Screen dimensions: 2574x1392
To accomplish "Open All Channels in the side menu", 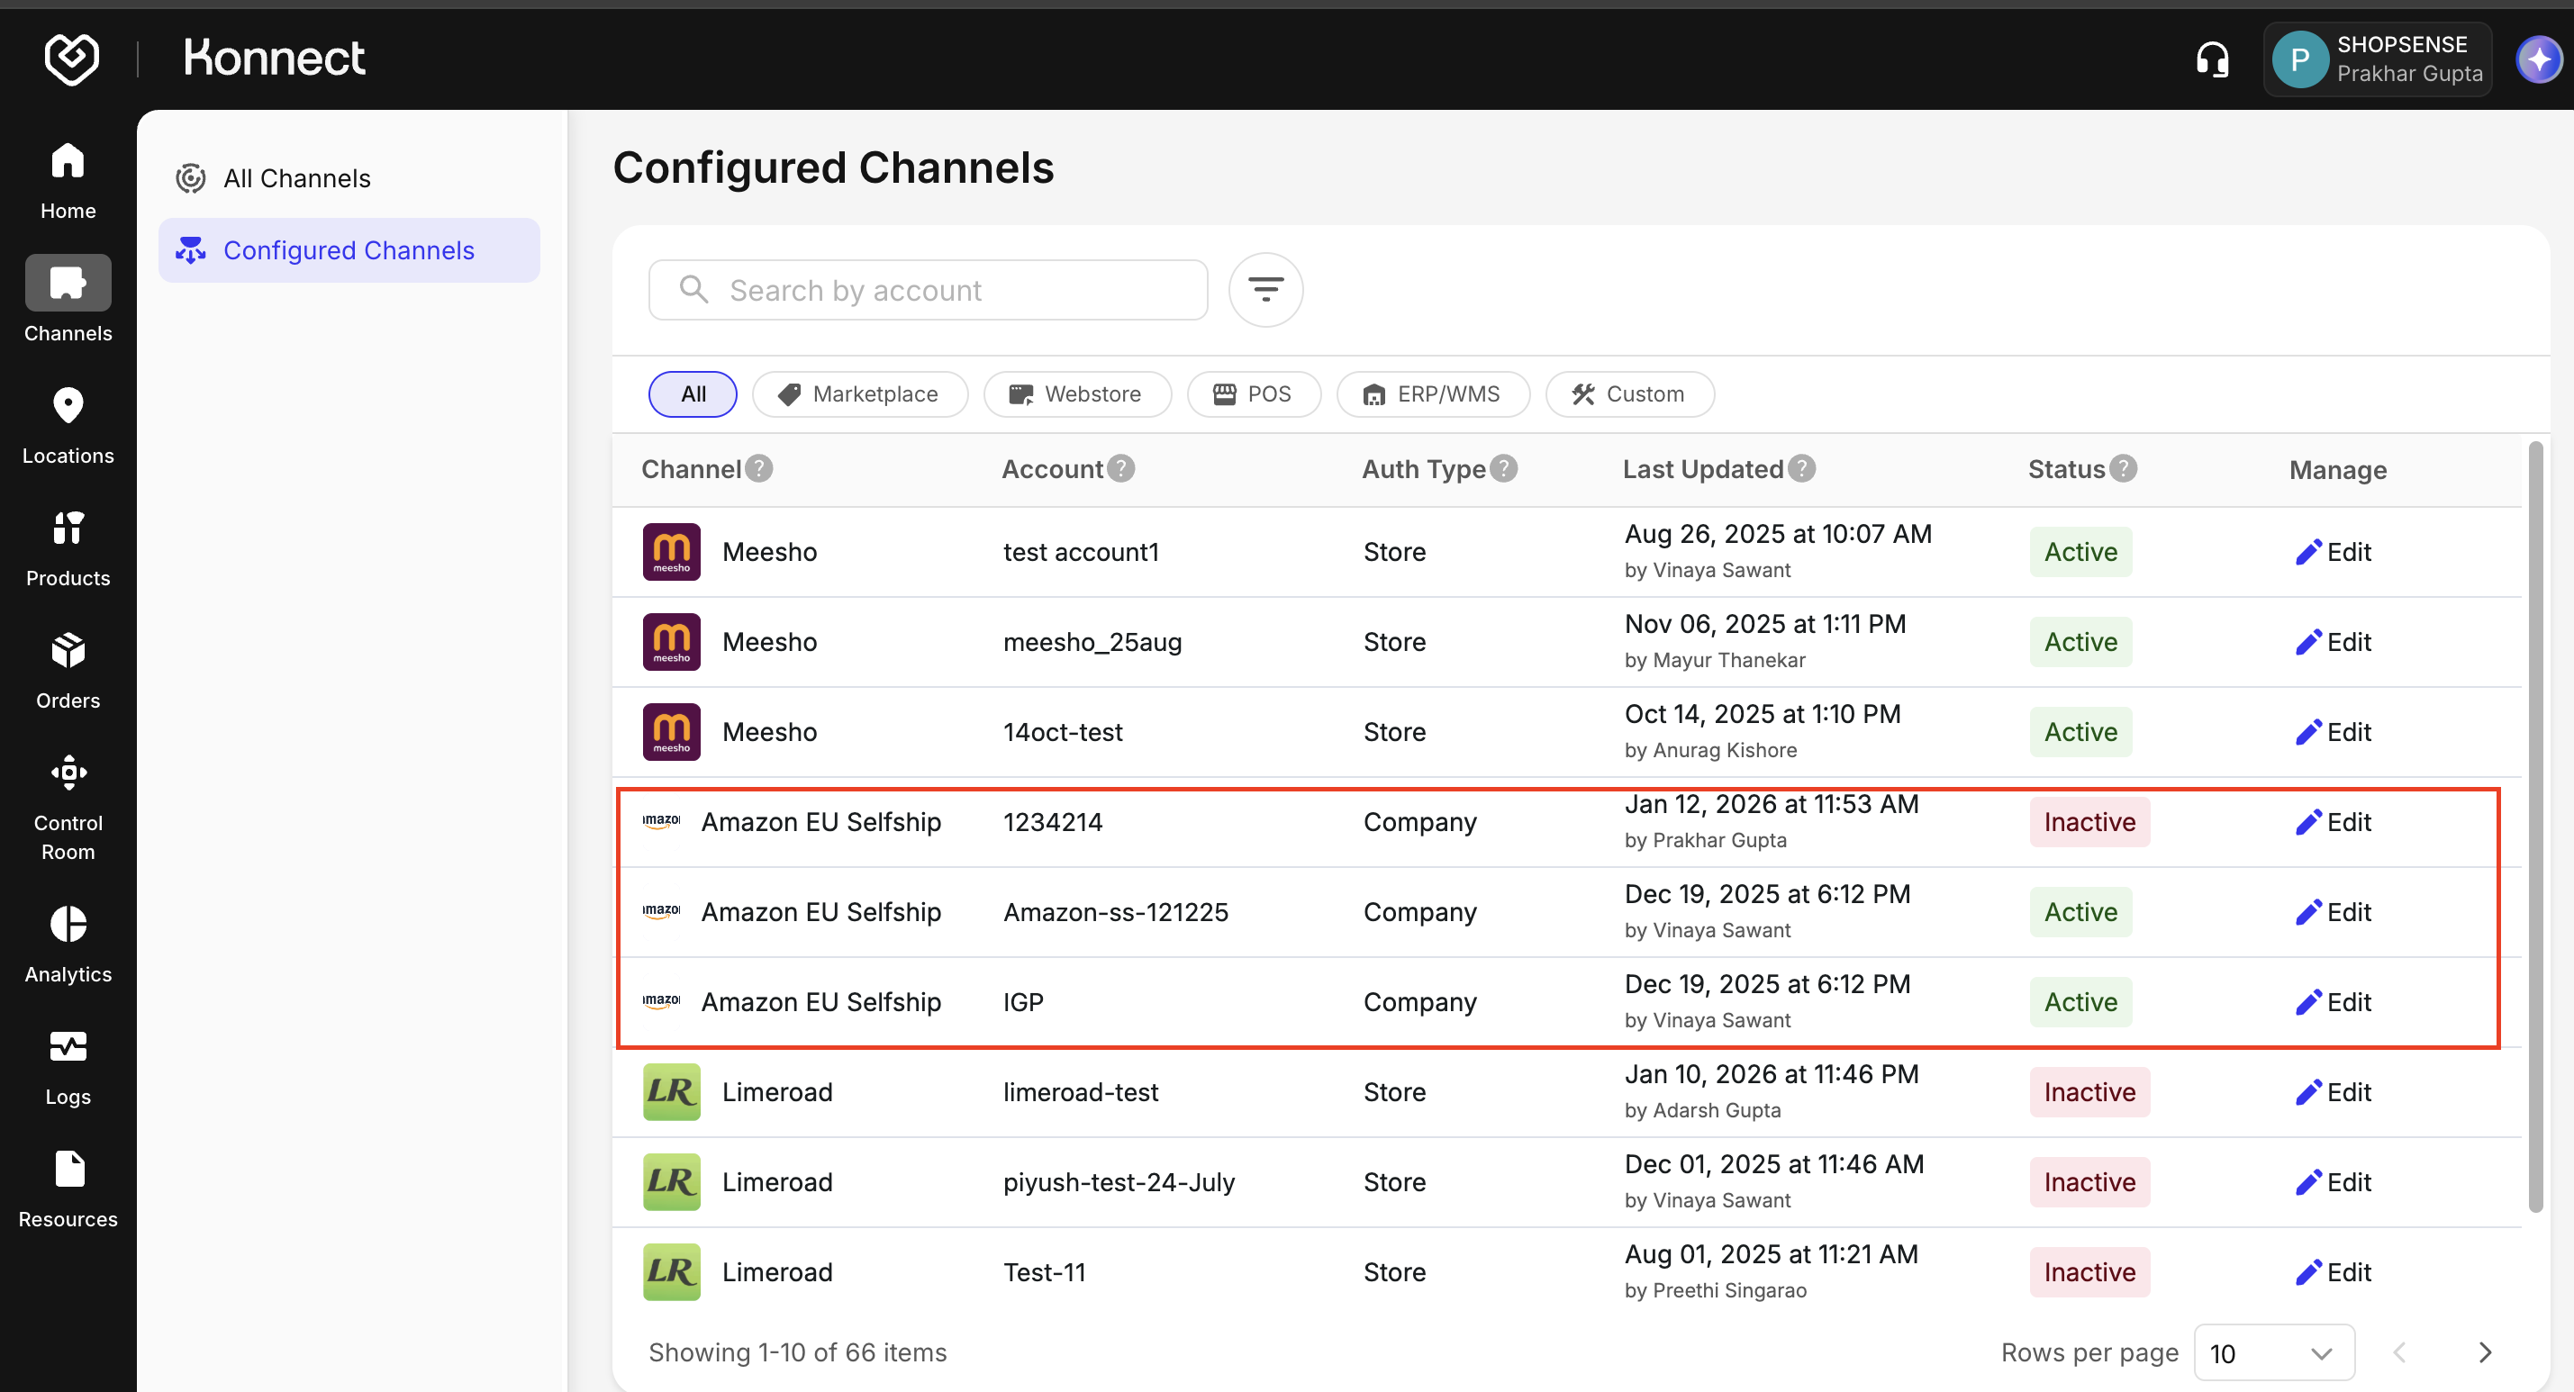I will (x=297, y=179).
